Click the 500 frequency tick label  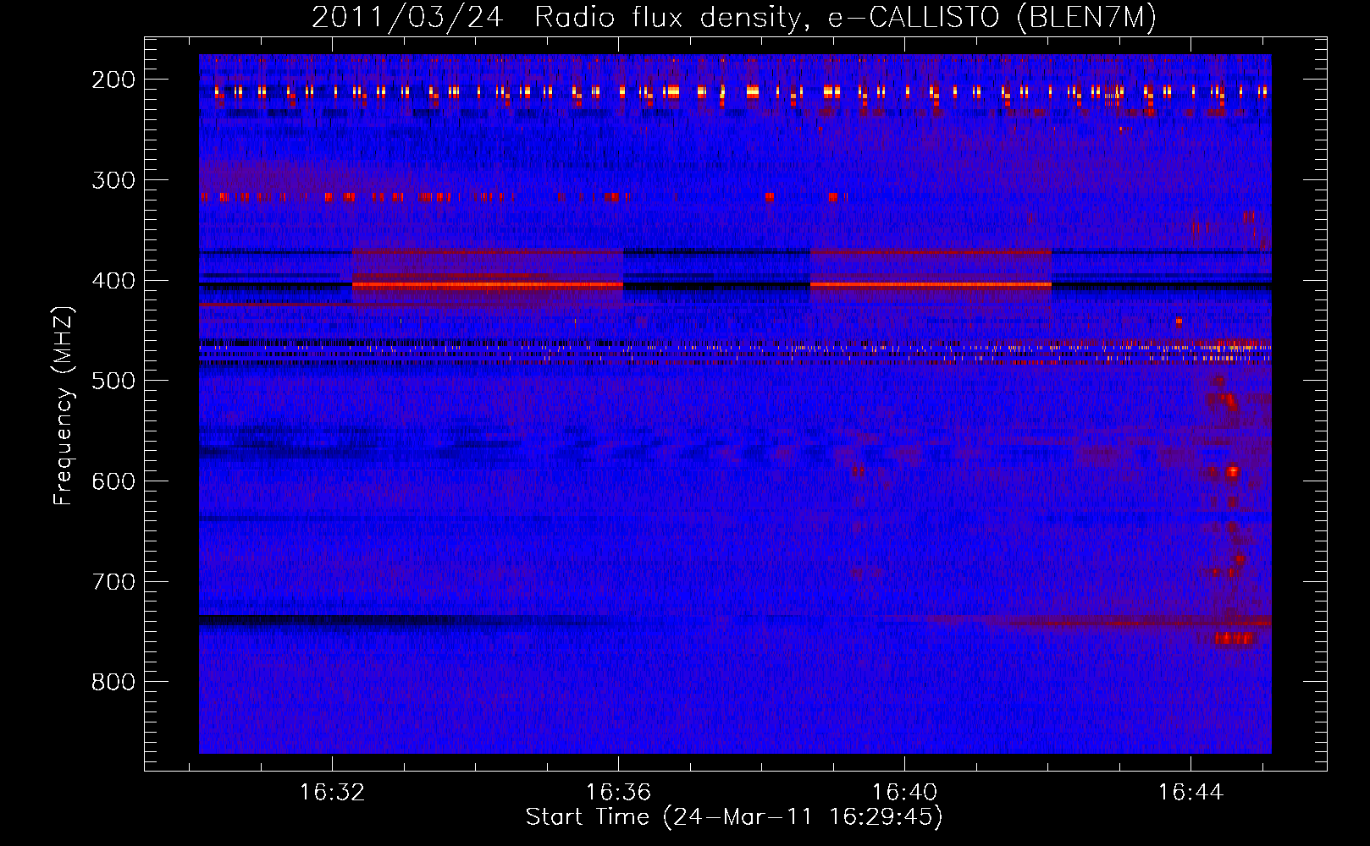pos(113,381)
